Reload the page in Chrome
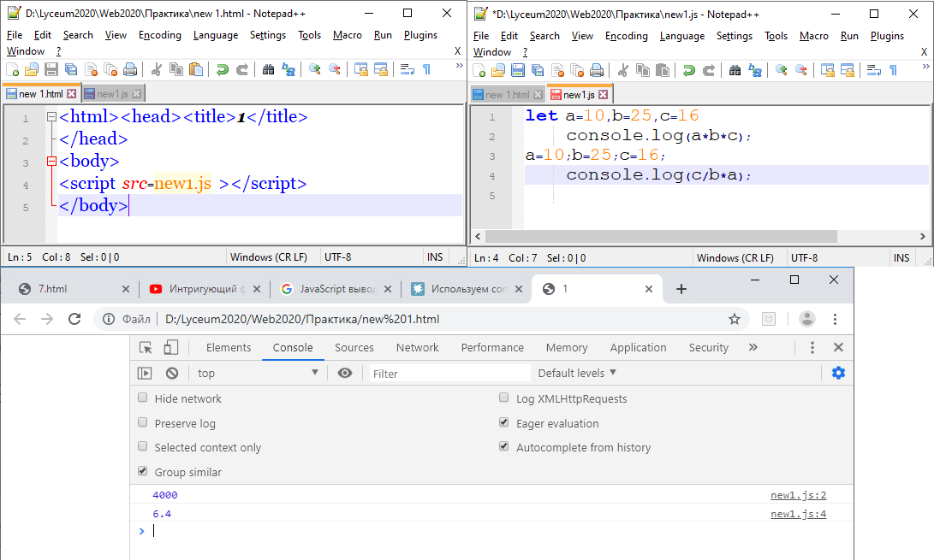 pos(74,319)
